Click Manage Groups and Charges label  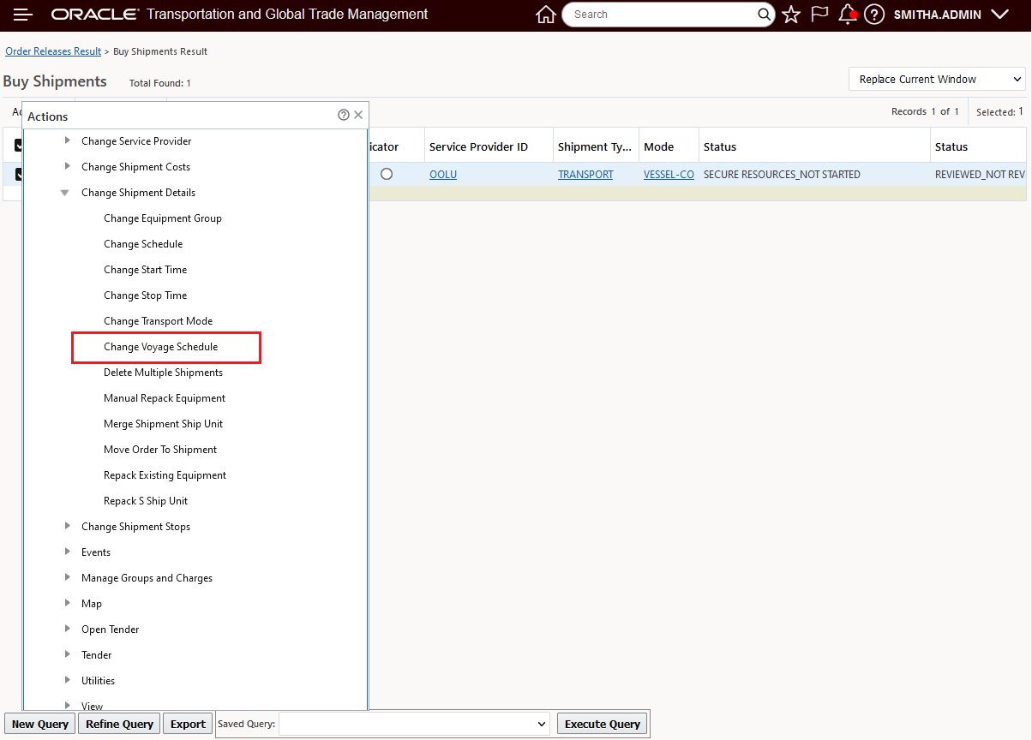coord(147,578)
